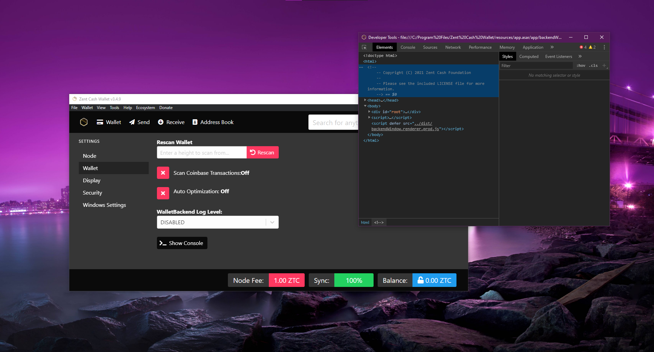The image size is (654, 352).
Task: Toggle Auto Optimization switch
Action: (x=163, y=193)
